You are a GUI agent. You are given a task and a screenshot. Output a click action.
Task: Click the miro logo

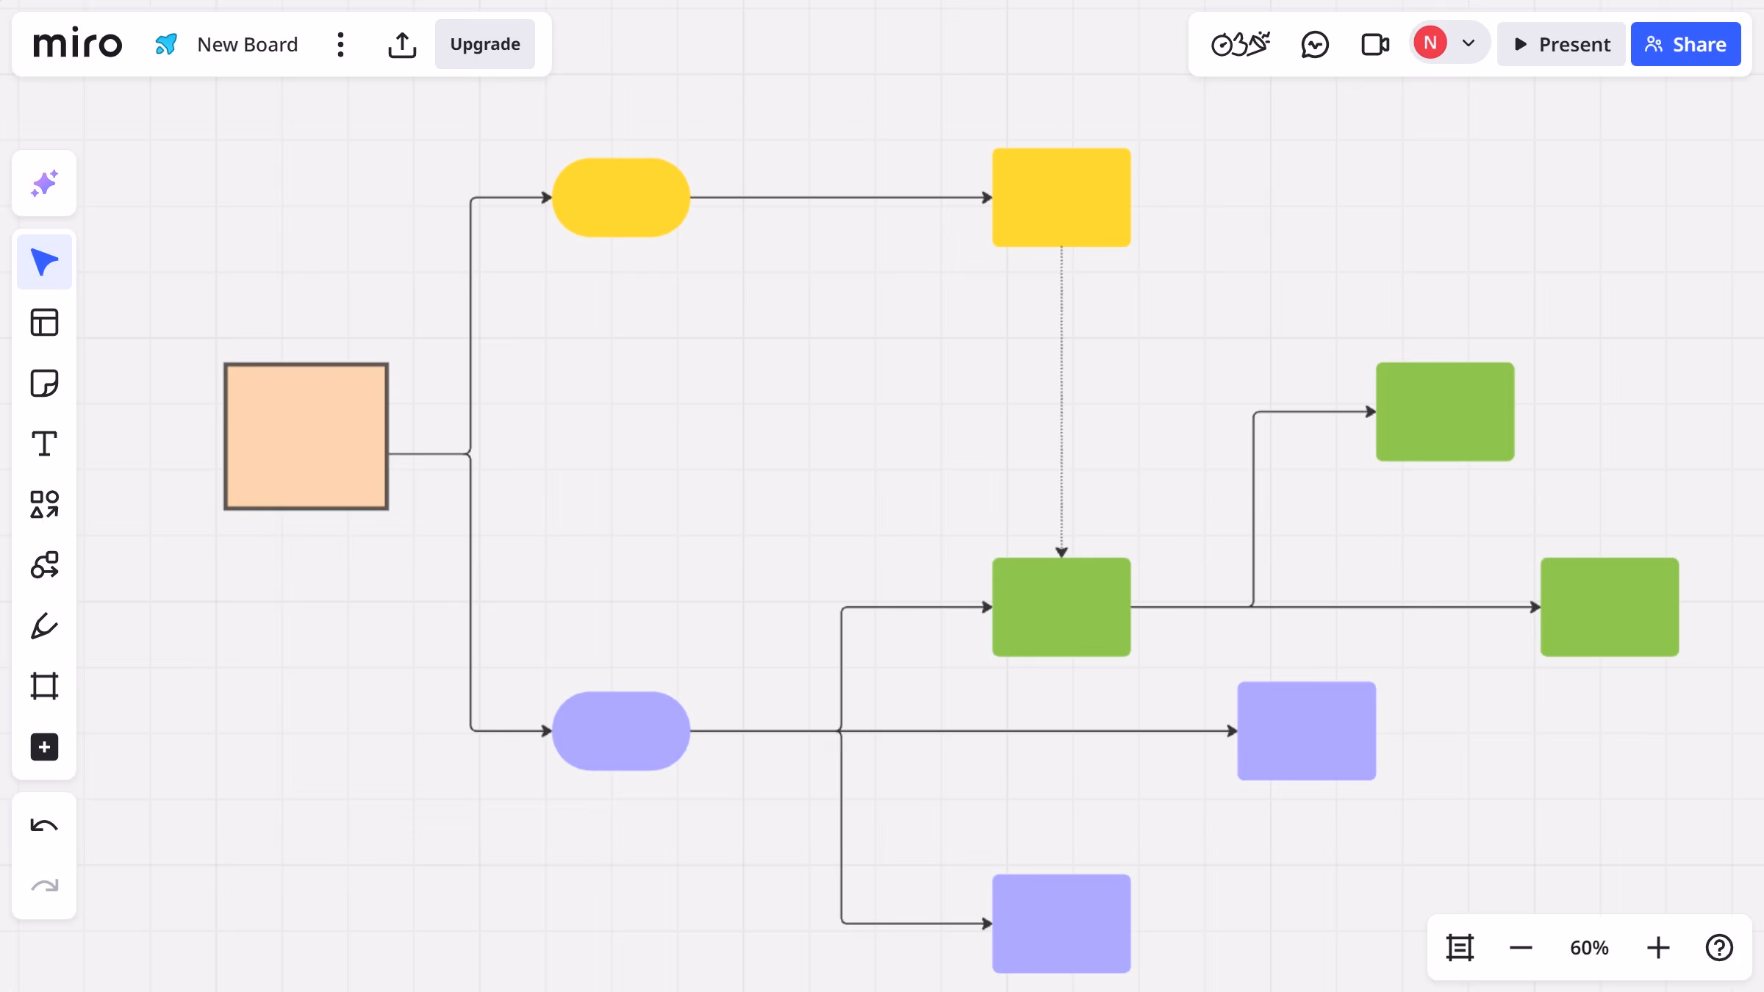(x=77, y=43)
